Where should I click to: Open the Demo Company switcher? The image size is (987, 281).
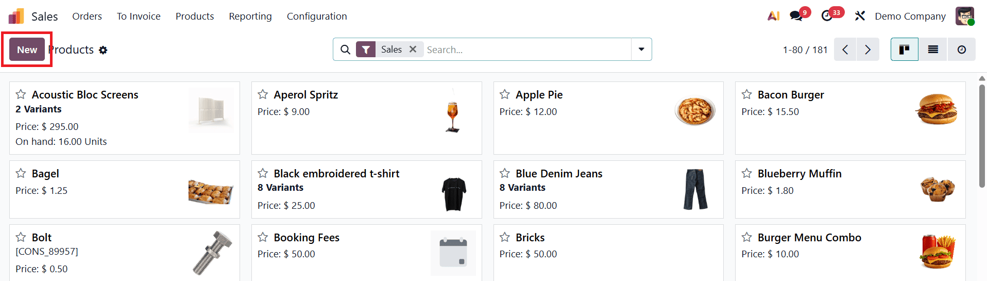(x=910, y=16)
